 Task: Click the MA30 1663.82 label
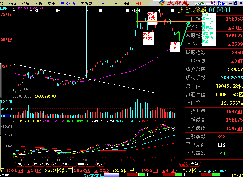tap(78, 122)
